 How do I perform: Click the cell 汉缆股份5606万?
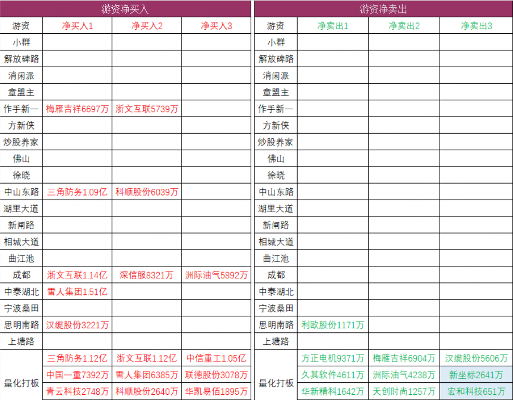pos(477,358)
